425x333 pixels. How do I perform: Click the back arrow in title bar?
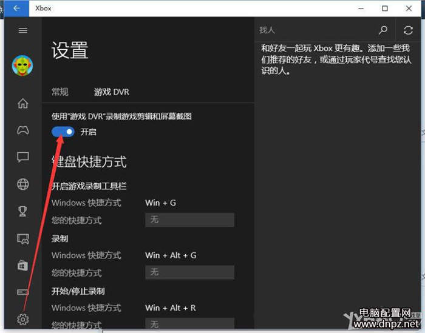(16, 8)
